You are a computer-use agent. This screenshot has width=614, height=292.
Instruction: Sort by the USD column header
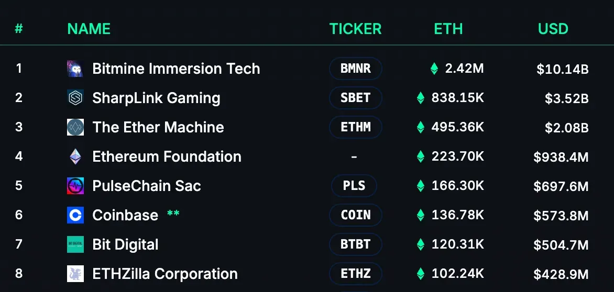click(553, 29)
